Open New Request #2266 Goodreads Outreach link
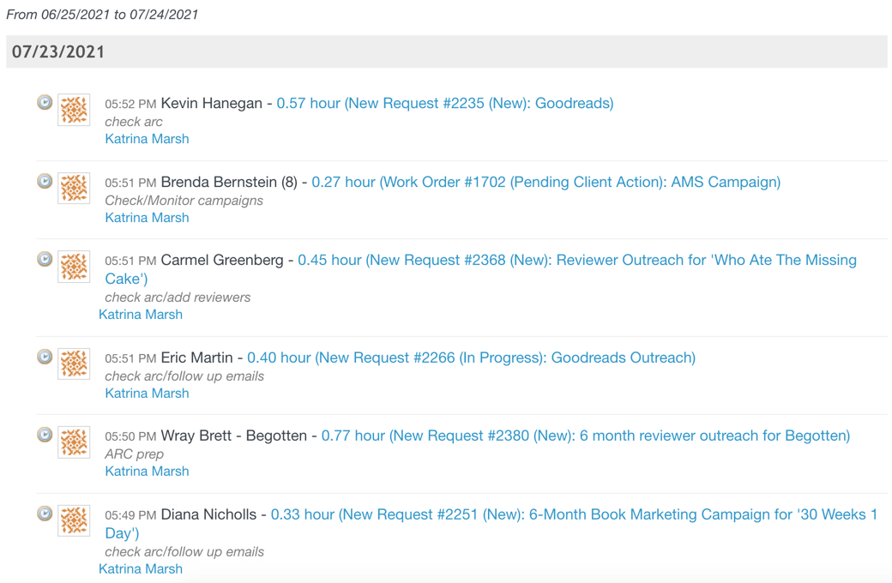Viewport: 892px width, 583px height. click(471, 358)
